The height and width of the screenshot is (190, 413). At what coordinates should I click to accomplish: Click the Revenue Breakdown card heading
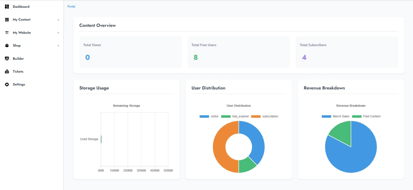(324, 88)
